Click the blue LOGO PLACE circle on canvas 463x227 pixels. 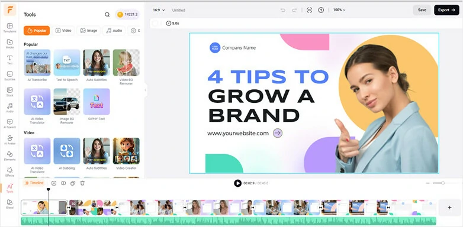(215, 48)
